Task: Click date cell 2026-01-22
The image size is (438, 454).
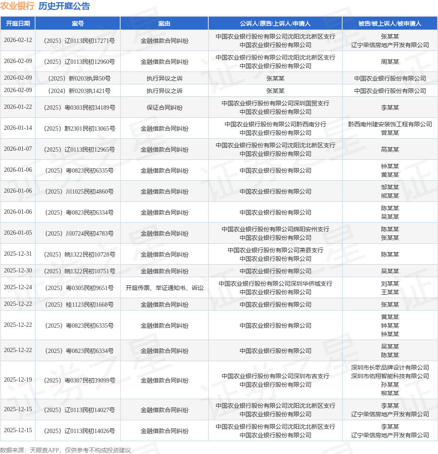Action: coord(18,107)
